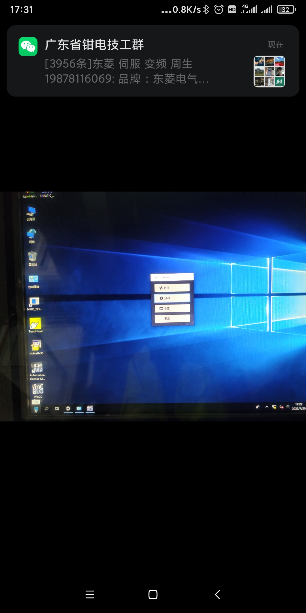This screenshot has width=306, height=613.
Task: Open the 回收站 (Recycle Bin) icon
Action: pos(33,258)
